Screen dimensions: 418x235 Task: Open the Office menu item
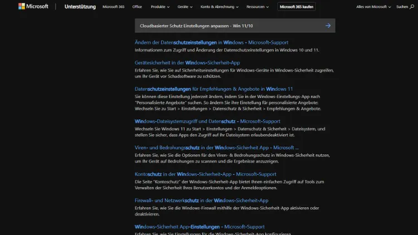coord(137,7)
